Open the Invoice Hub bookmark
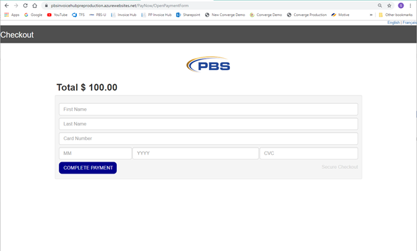The width and height of the screenshot is (417, 251). (x=124, y=15)
